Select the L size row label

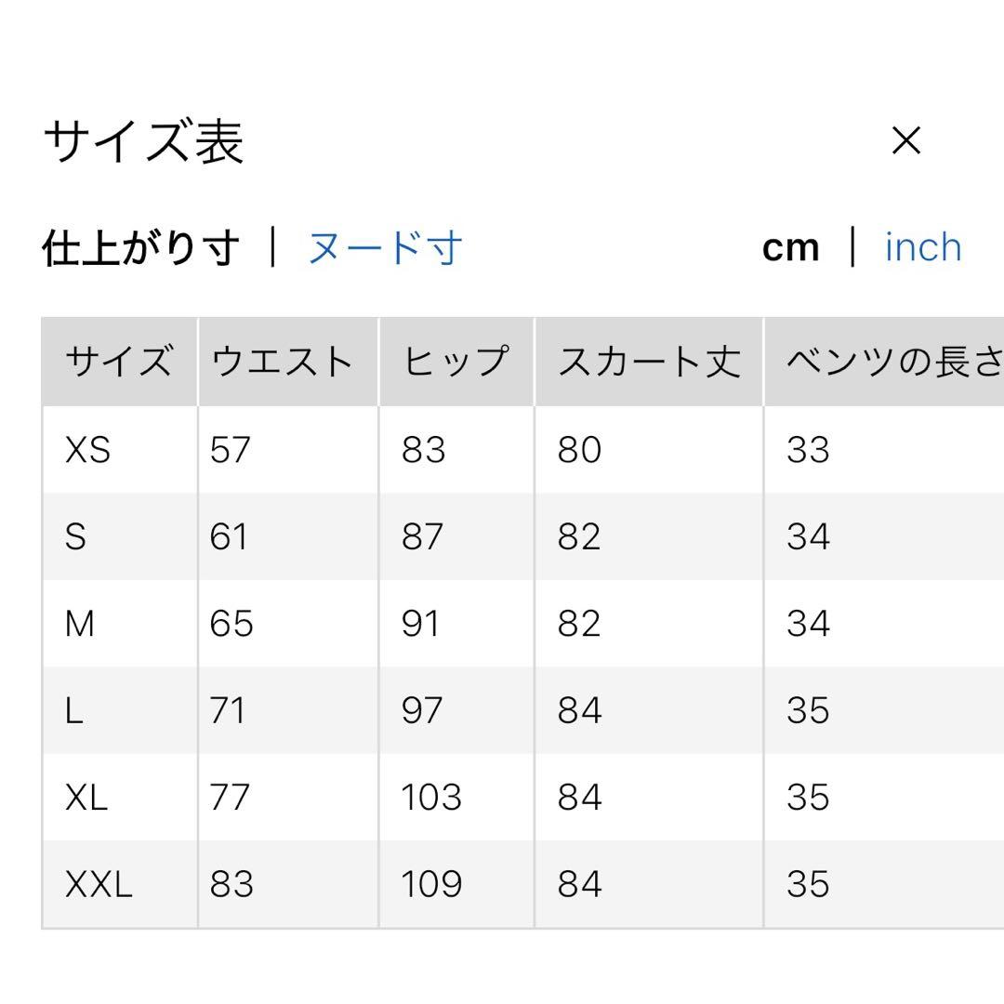(74, 711)
